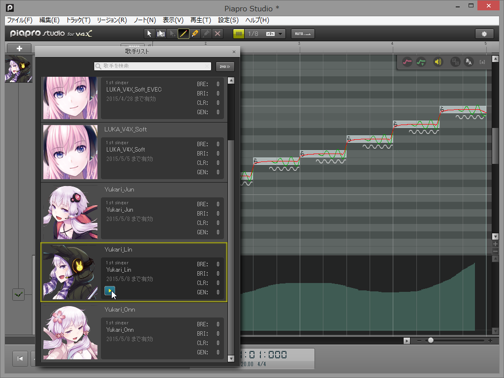Zoom in vertically with plus button
The height and width of the screenshot is (378, 504).
495,244
